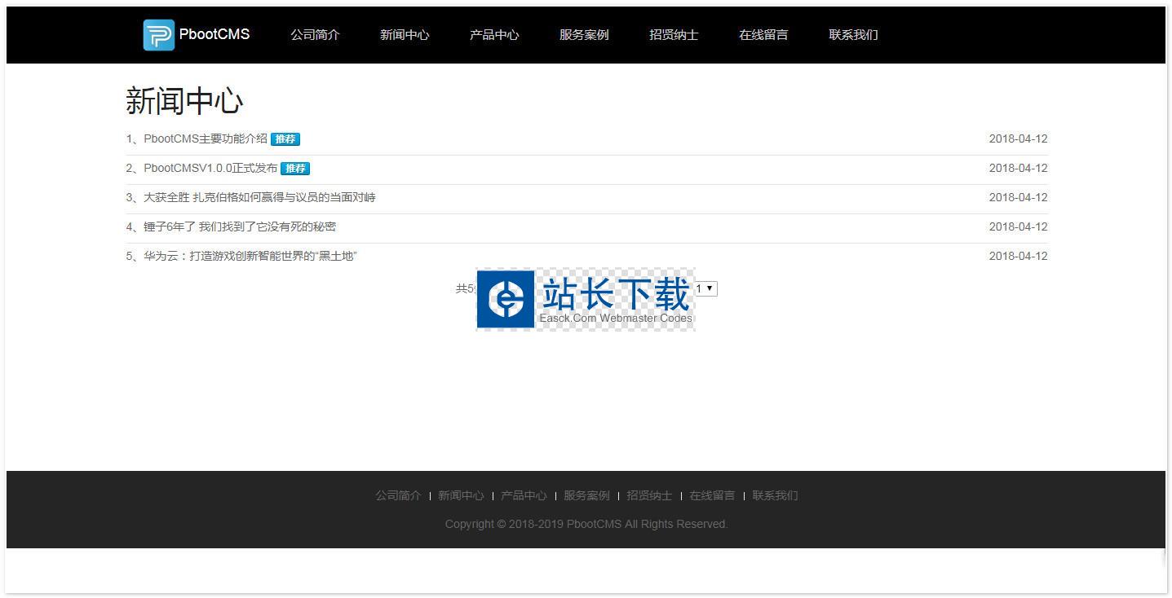The width and height of the screenshot is (1172, 598).
Task: Open the page number dropdown in pagination
Action: 705,288
